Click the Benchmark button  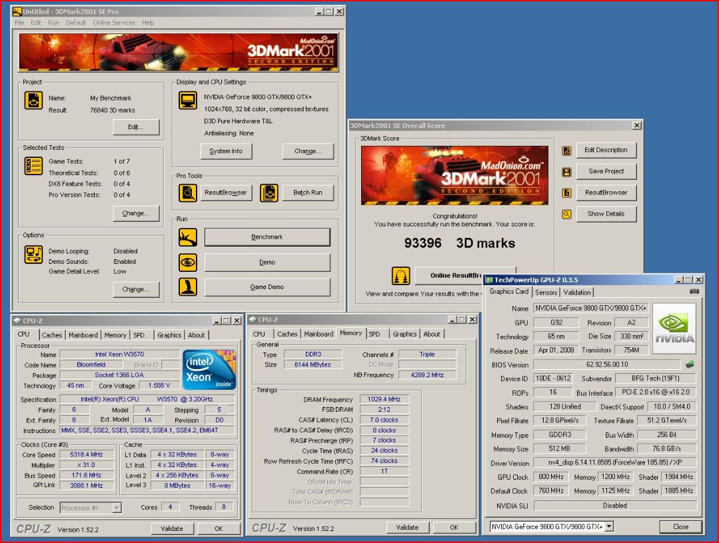point(267,237)
